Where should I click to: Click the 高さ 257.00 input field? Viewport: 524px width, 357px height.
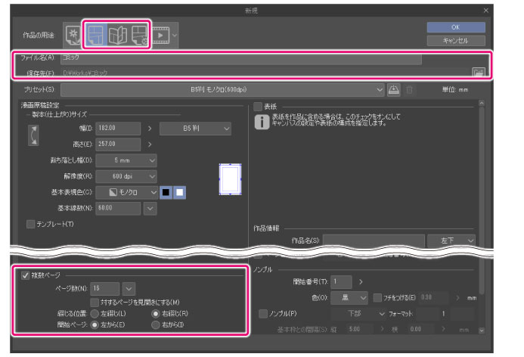pyautogui.click(x=118, y=144)
